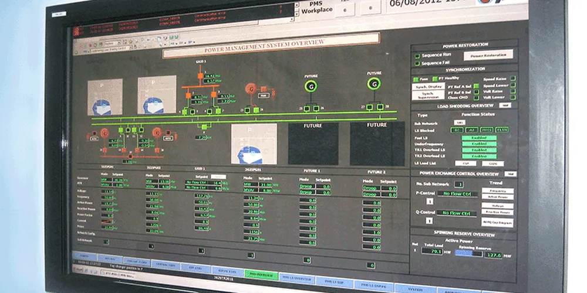
Task: Open the P-Control No Flow Ctrl selector
Action: (457, 193)
